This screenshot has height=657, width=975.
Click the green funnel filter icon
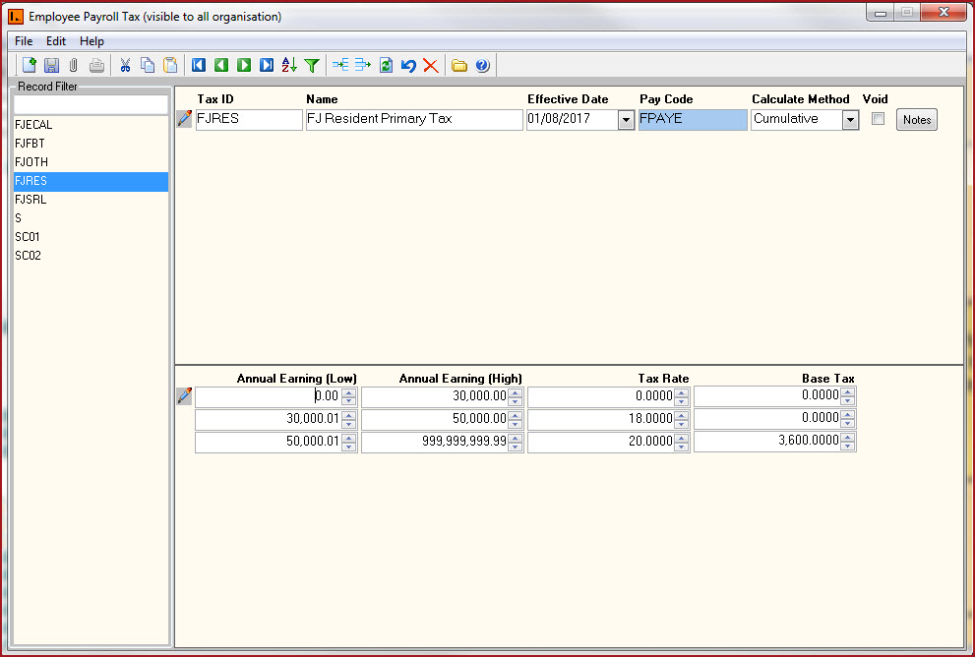[x=312, y=65]
